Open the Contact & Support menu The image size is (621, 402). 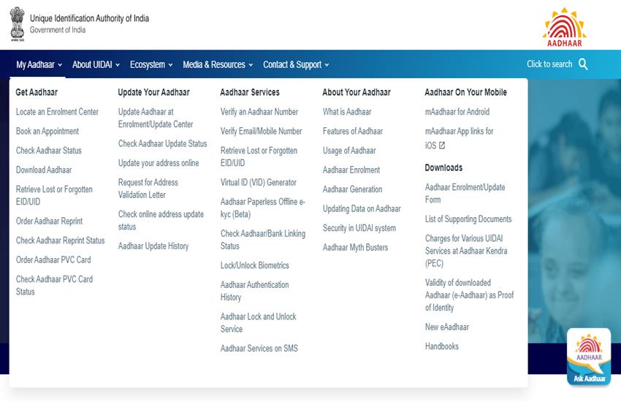tap(296, 65)
